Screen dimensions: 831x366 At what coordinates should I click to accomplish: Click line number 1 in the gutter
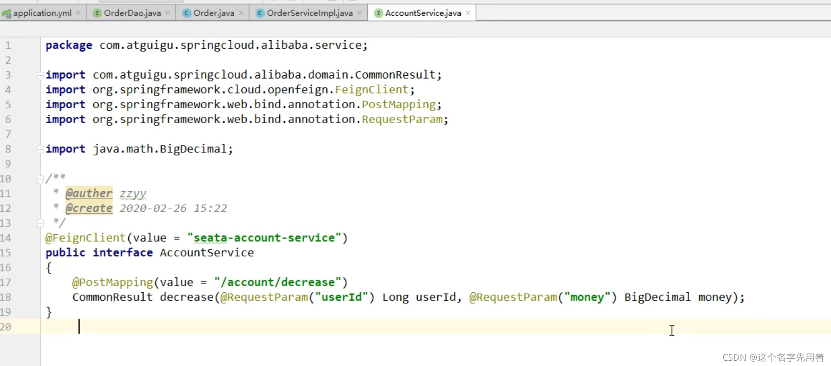(8, 45)
